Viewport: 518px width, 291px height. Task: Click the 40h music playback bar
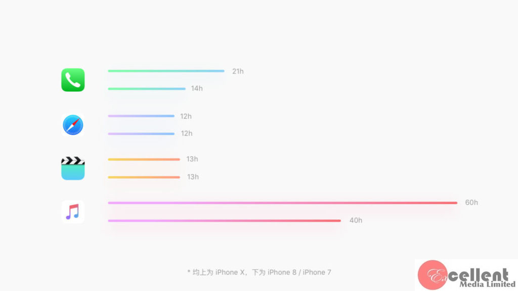click(224, 221)
